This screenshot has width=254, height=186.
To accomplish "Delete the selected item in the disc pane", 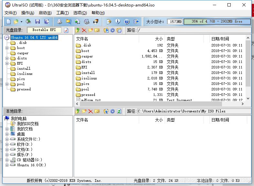I will 84,30.
